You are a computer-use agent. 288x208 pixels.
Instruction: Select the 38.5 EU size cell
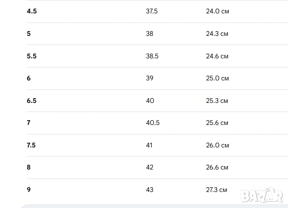point(152,56)
